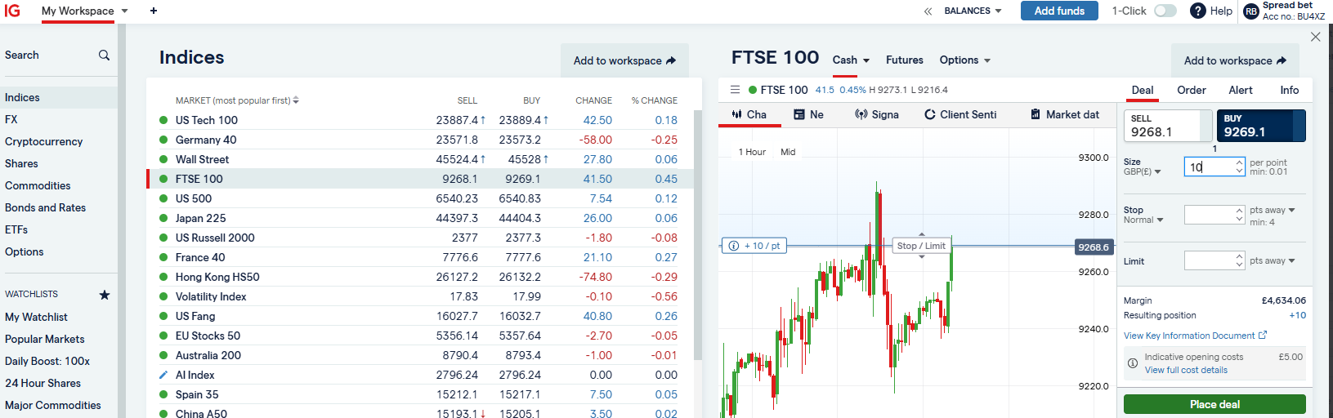Screen dimensions: 1333x418
Task: Increase the Size stepper value
Action: [x=1239, y=162]
